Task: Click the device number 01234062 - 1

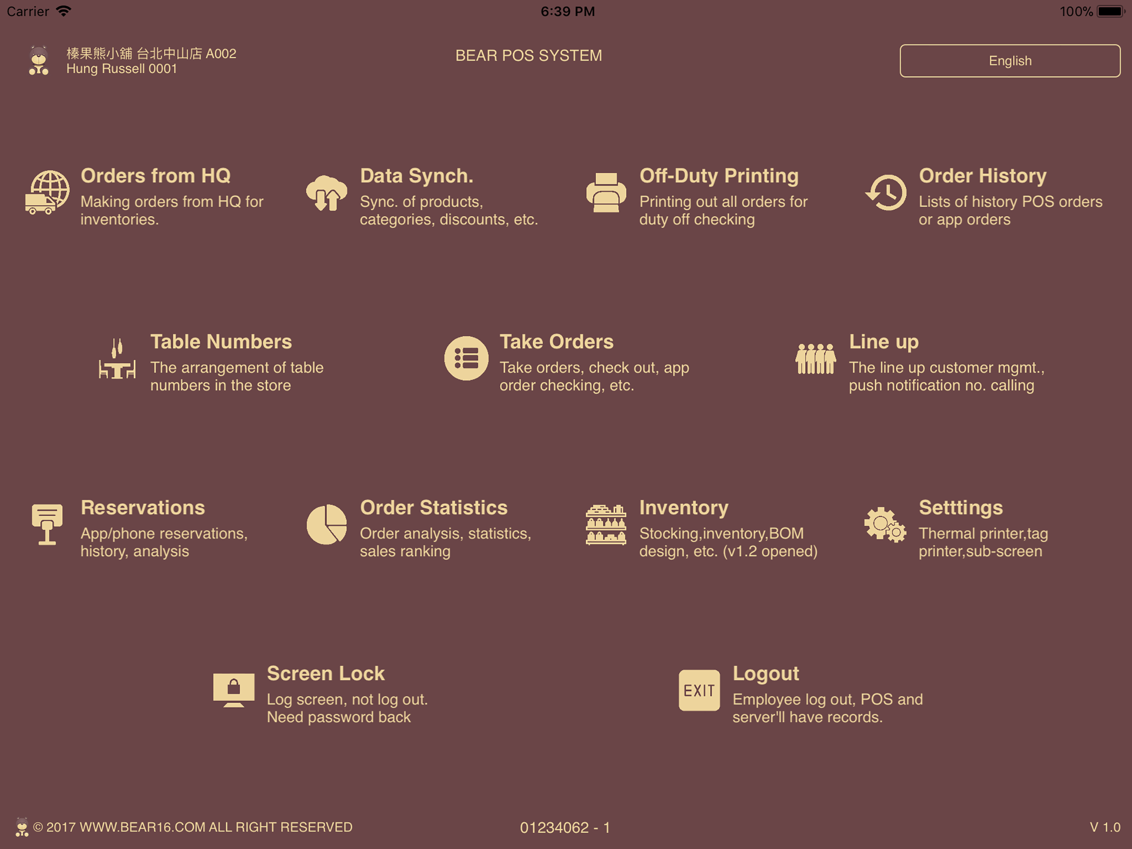Action: tap(565, 827)
